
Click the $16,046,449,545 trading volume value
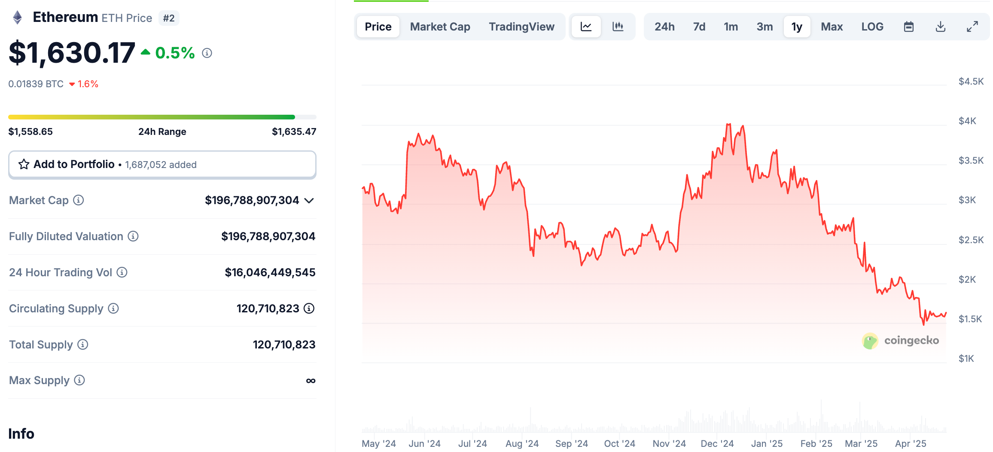[x=270, y=272]
